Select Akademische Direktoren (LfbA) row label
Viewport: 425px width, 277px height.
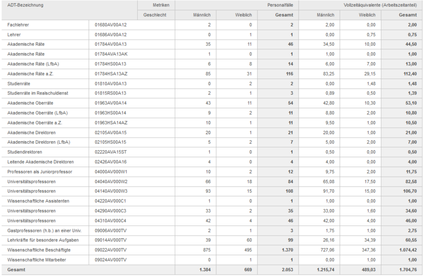pos(39,142)
